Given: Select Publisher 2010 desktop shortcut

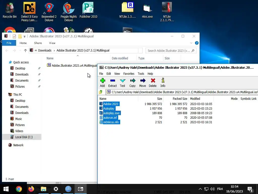Looking at the screenshot, I should click(88, 10).
